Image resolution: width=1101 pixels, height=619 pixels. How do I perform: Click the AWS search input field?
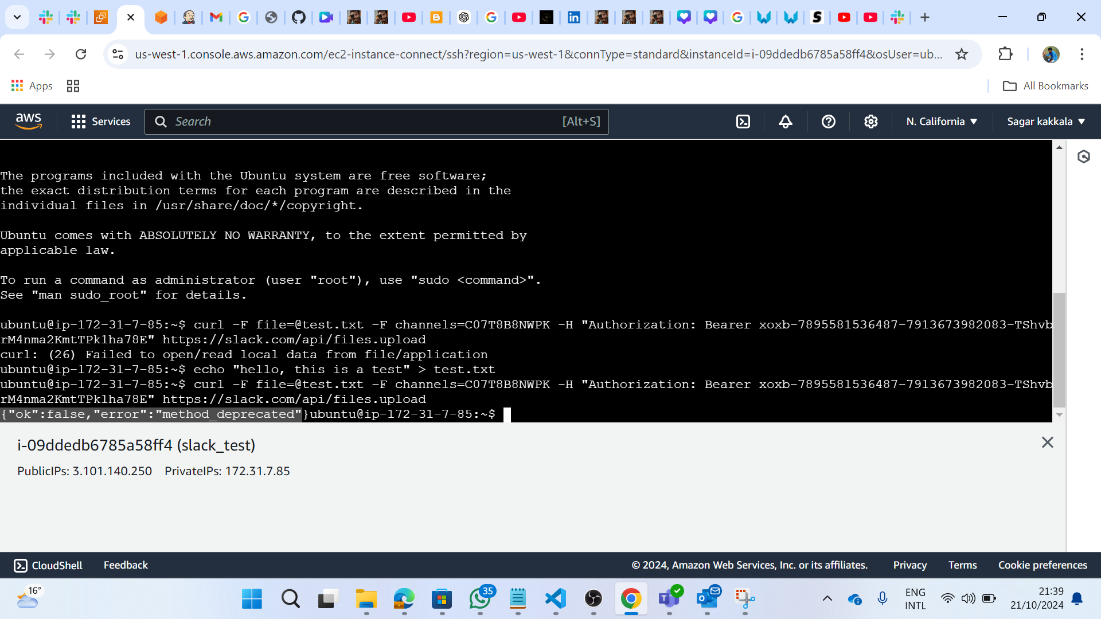[x=367, y=122]
